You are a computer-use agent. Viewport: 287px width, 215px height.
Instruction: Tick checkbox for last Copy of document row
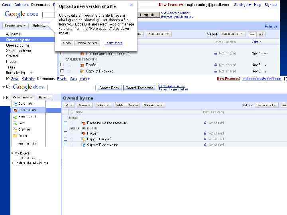[x=65, y=145]
